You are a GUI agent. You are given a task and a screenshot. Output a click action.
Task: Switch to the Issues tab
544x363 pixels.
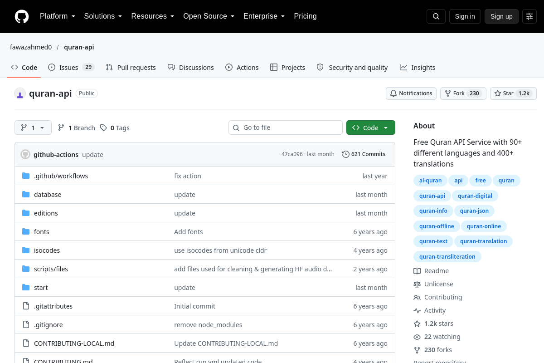point(71,67)
